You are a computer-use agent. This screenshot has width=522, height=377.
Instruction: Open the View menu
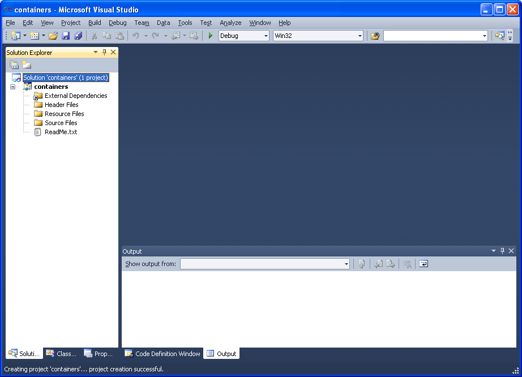tap(47, 23)
